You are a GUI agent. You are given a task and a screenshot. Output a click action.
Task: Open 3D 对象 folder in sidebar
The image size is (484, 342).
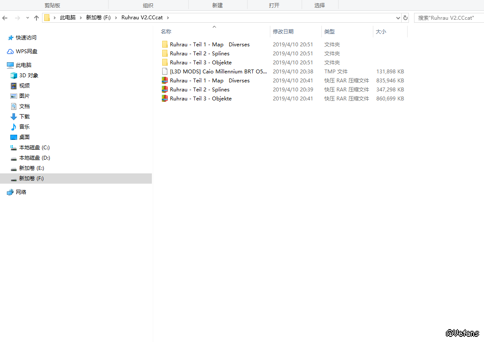tap(29, 76)
